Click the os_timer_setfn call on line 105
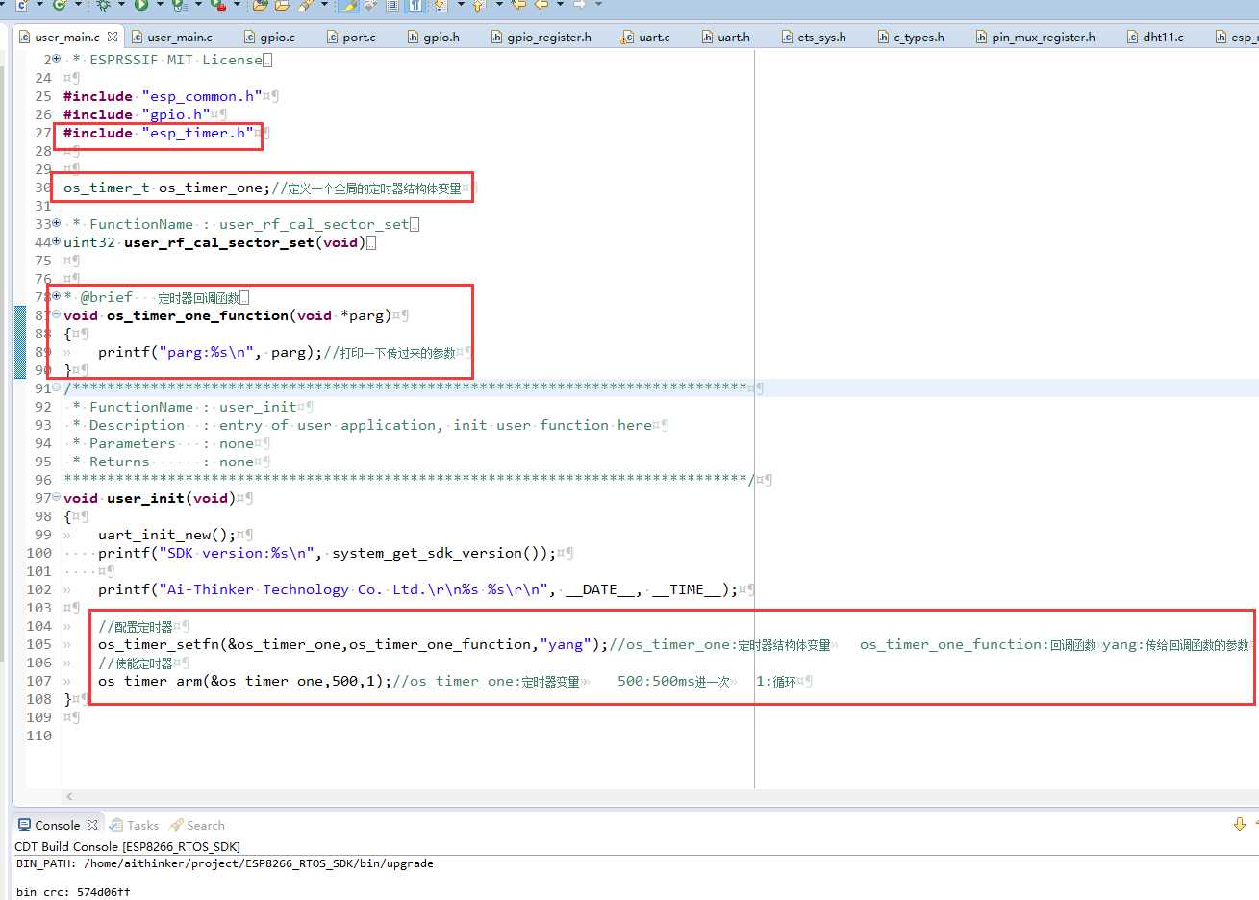The image size is (1259, 900). point(353,644)
